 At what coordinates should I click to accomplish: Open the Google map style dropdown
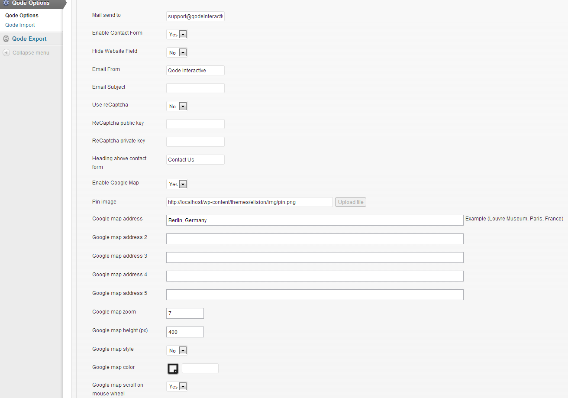click(x=177, y=351)
